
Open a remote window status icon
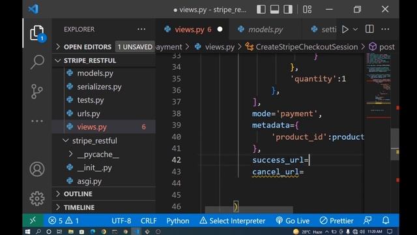coord(33,221)
